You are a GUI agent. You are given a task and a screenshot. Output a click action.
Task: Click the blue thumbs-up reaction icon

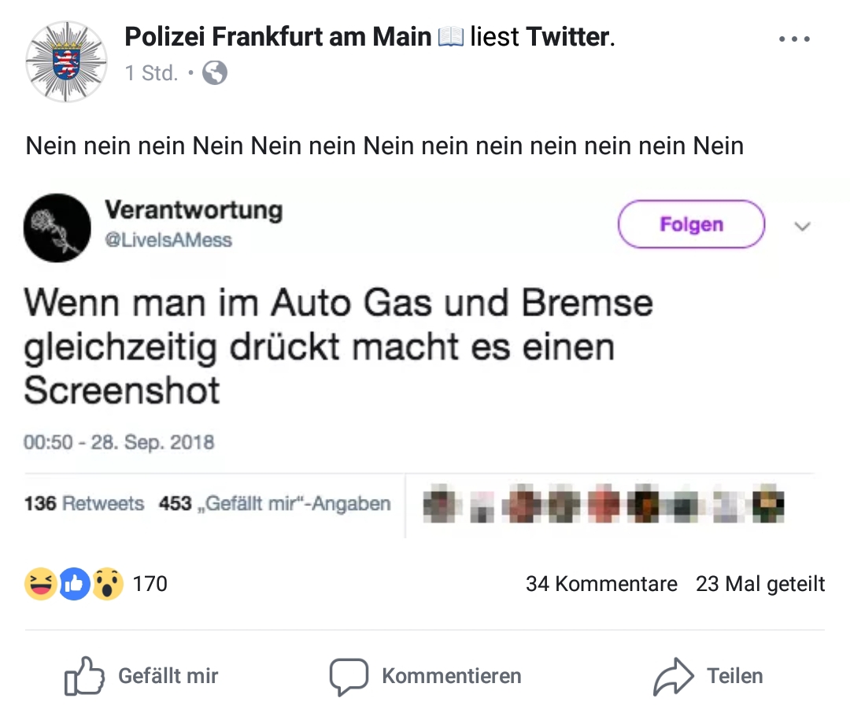[74, 584]
